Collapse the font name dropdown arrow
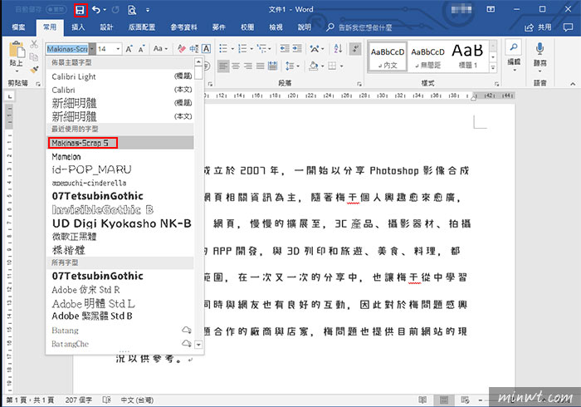Viewport: 581px width, 407px height. 92,49
